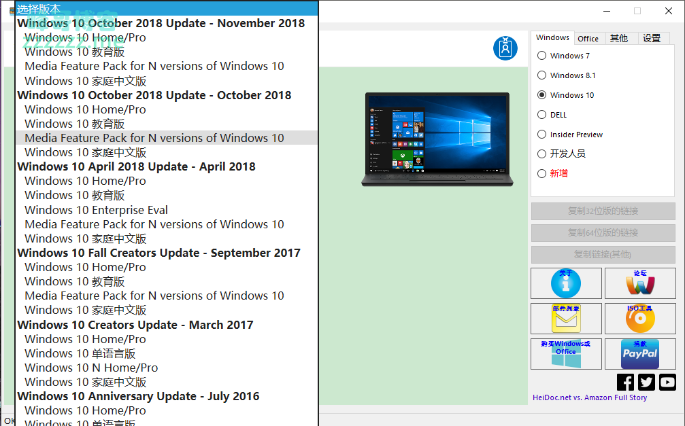Screen dimensions: 685x426
Task: Click the 选择版本 dropdown header
Action: coord(167,9)
